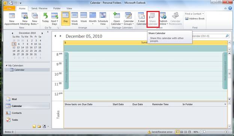234x136 pixels.
Task: Go to previous month in date navigator
Action: click(x=12, y=33)
